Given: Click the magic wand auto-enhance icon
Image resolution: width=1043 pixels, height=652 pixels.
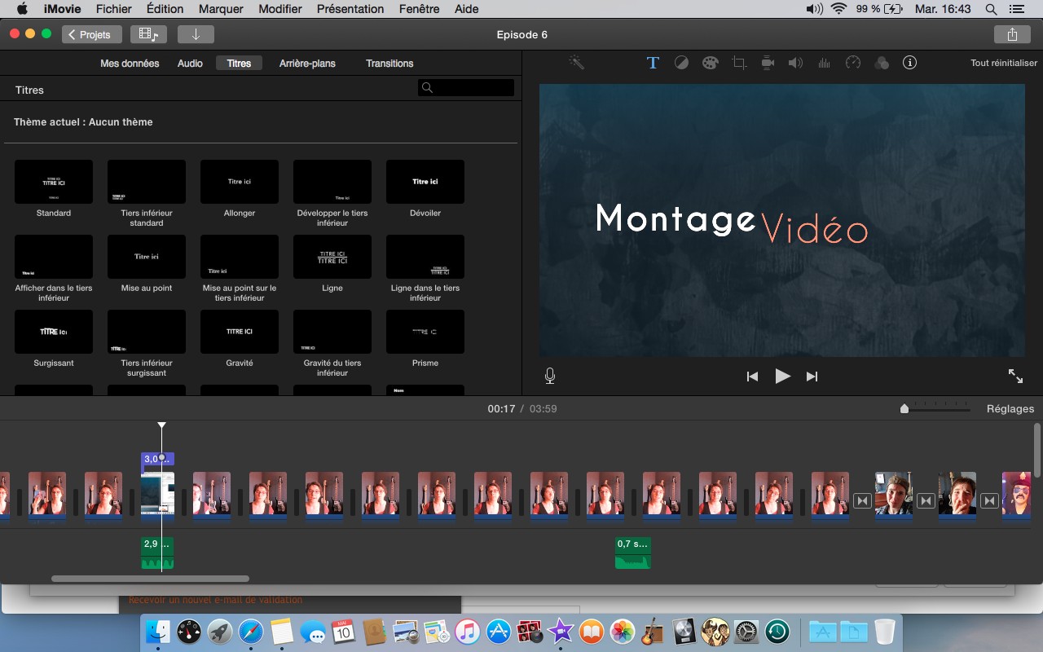Looking at the screenshot, I should [577, 63].
